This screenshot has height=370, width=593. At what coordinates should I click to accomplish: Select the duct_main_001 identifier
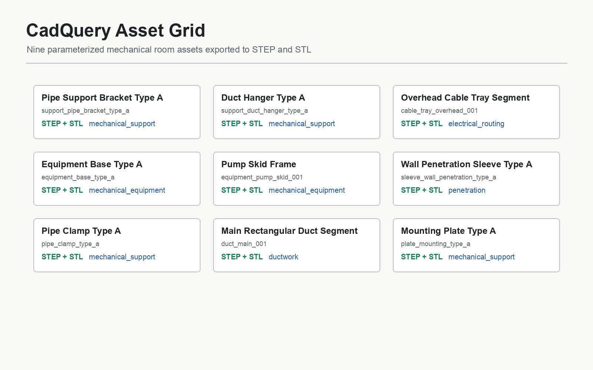click(244, 244)
